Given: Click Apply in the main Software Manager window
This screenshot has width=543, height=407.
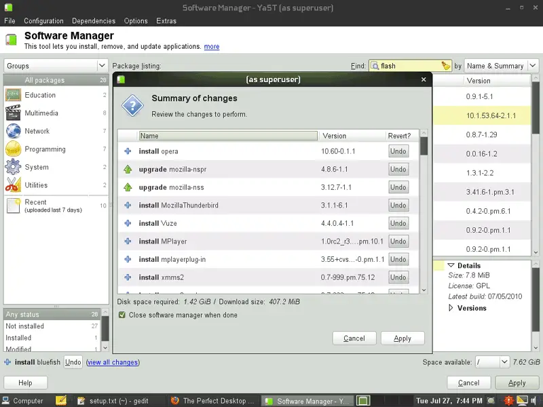Looking at the screenshot, I should [517, 383].
